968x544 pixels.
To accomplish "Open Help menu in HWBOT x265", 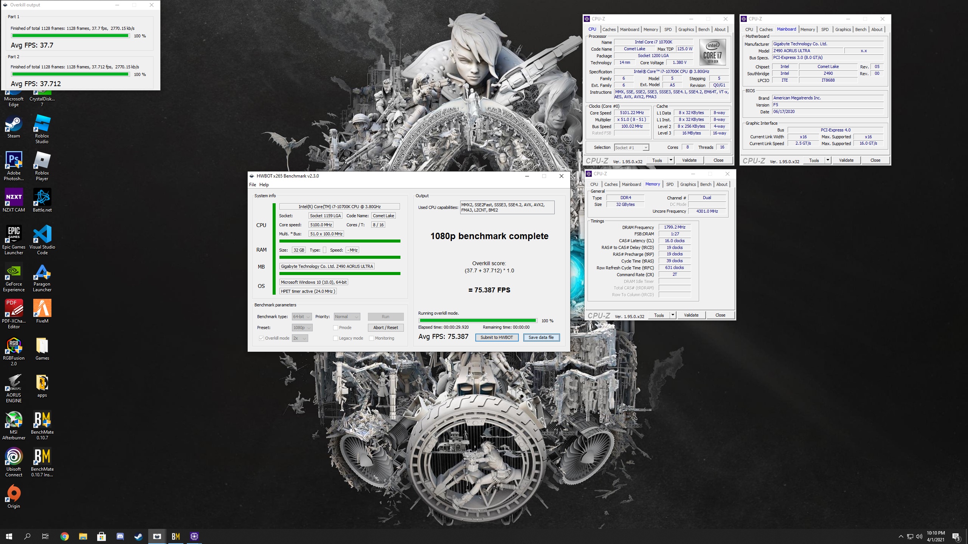I will (264, 185).
